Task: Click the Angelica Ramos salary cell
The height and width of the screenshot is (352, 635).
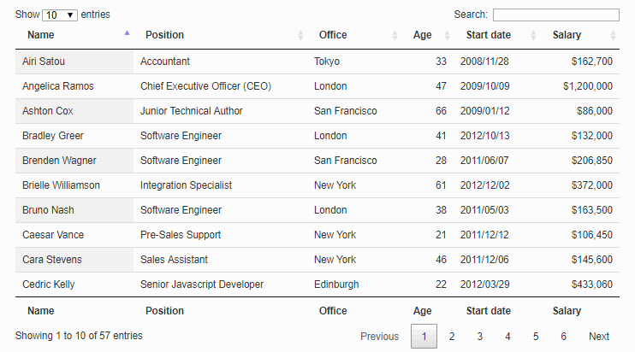Action: 587,86
